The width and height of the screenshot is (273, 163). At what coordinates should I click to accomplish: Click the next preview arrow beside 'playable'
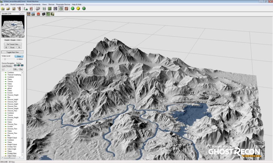(23, 14)
